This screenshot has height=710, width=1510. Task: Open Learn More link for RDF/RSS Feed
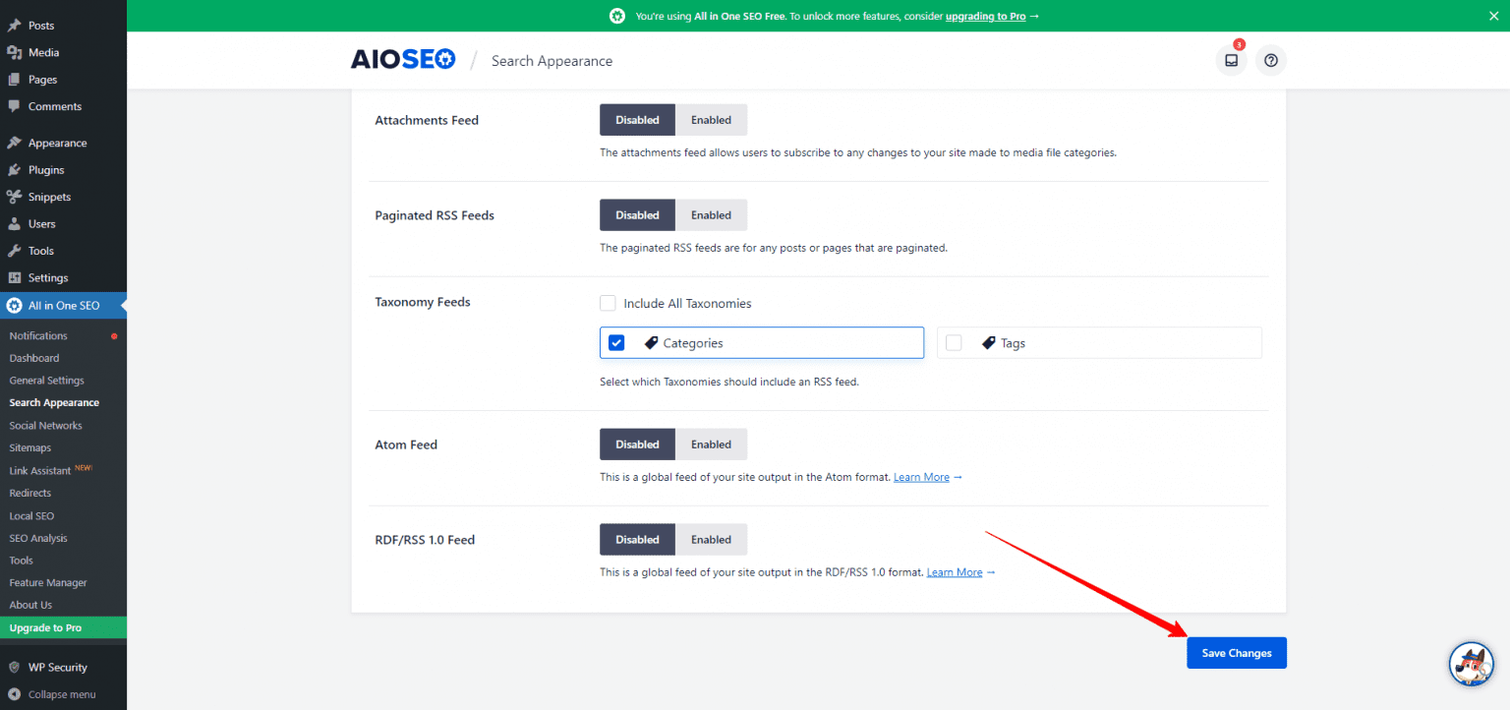tap(955, 572)
